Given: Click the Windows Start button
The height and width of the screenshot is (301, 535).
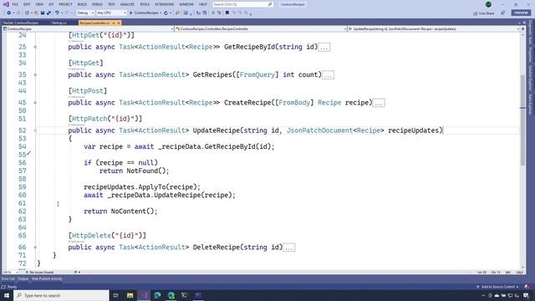Looking at the screenshot, I should pos(7,295).
